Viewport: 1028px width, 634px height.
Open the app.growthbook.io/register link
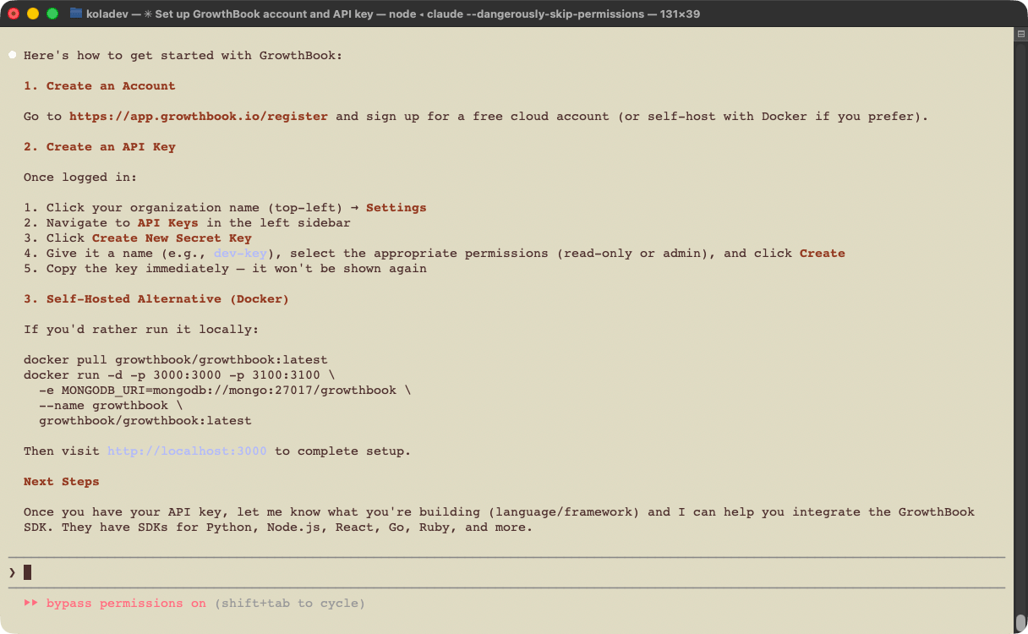pos(199,117)
